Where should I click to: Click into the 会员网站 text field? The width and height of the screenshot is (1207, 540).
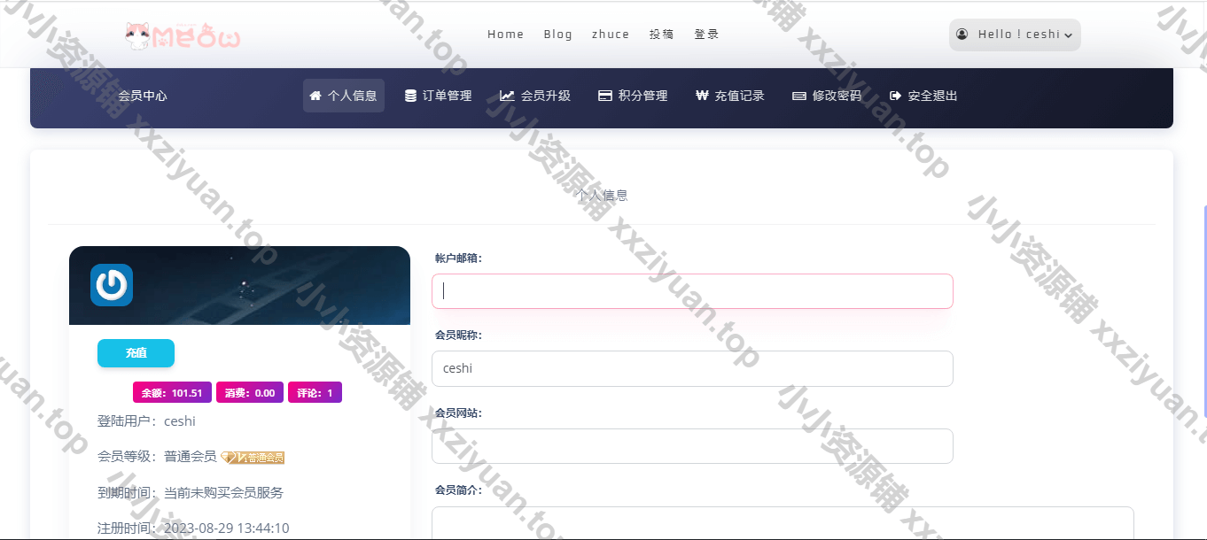pyautogui.click(x=691, y=446)
